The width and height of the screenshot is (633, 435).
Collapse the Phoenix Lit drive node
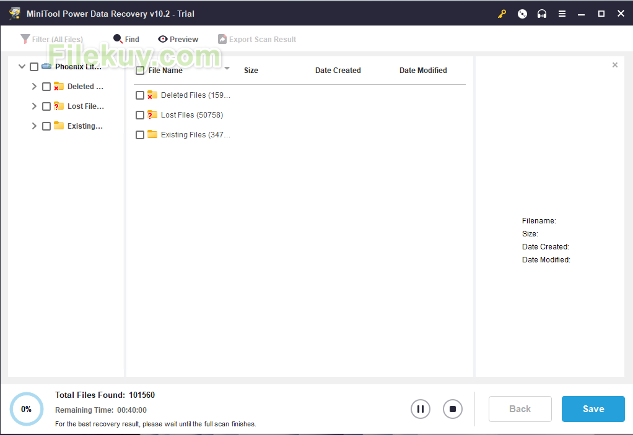[22, 67]
